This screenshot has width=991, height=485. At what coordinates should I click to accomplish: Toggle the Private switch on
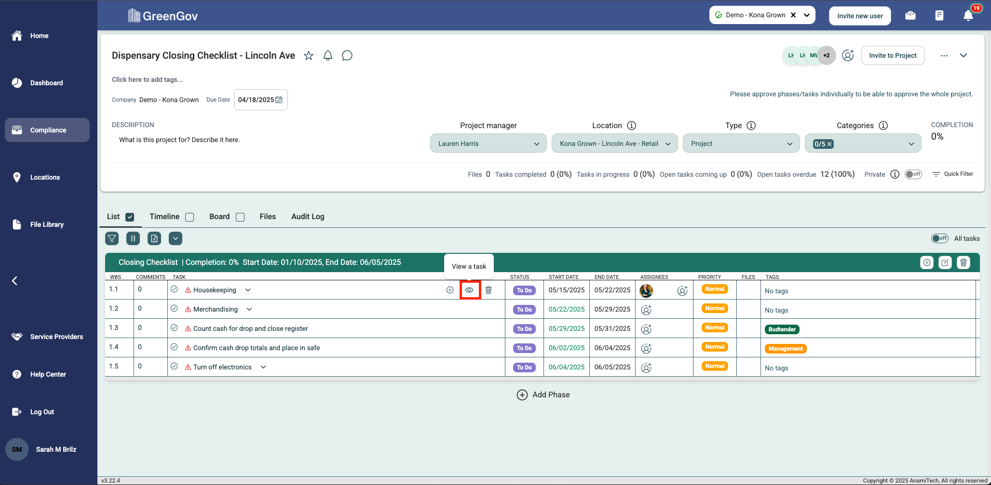(x=913, y=174)
